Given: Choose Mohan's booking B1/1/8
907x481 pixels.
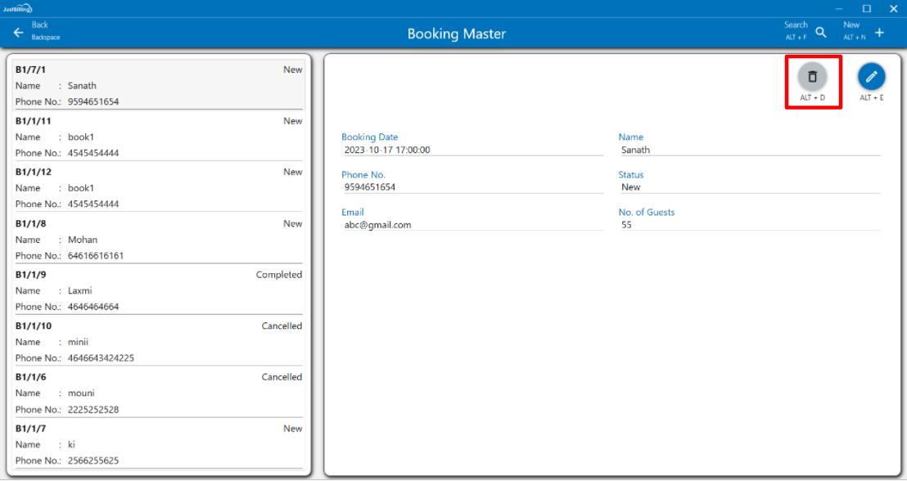Looking at the screenshot, I should coord(159,239).
